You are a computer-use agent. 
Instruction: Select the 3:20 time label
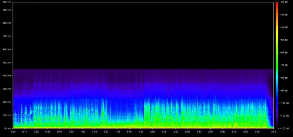click(x=245, y=132)
